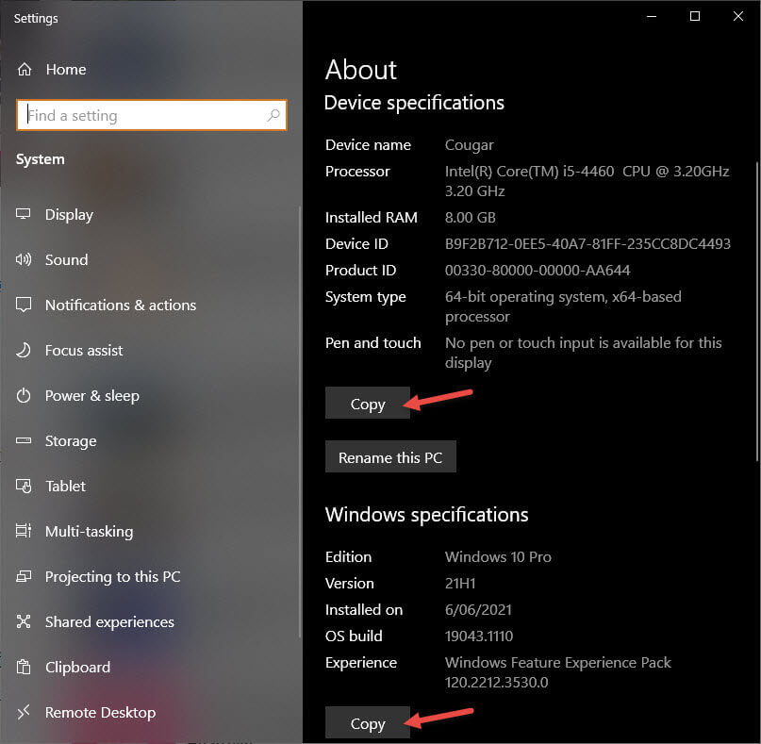
Task: Select the Display icon in sidebar
Action: pos(23,214)
